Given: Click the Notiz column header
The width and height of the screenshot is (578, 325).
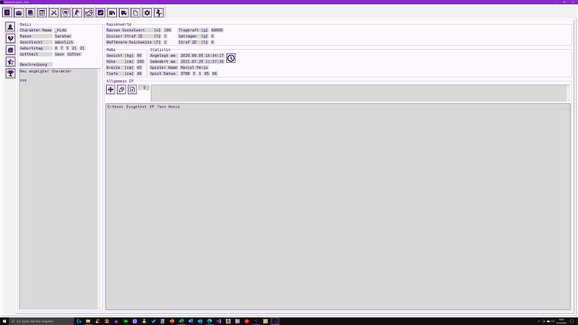Looking at the screenshot, I should [174, 107].
